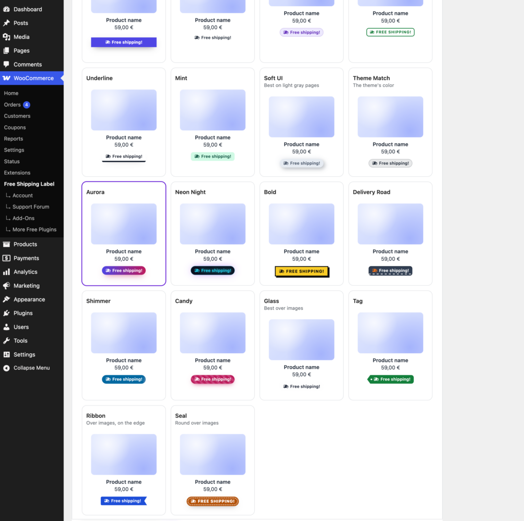Click the Theme Match card title
524x521 pixels.
click(x=372, y=78)
